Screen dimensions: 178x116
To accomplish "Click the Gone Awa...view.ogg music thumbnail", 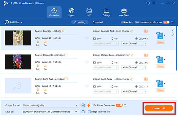I will pos(18,86).
